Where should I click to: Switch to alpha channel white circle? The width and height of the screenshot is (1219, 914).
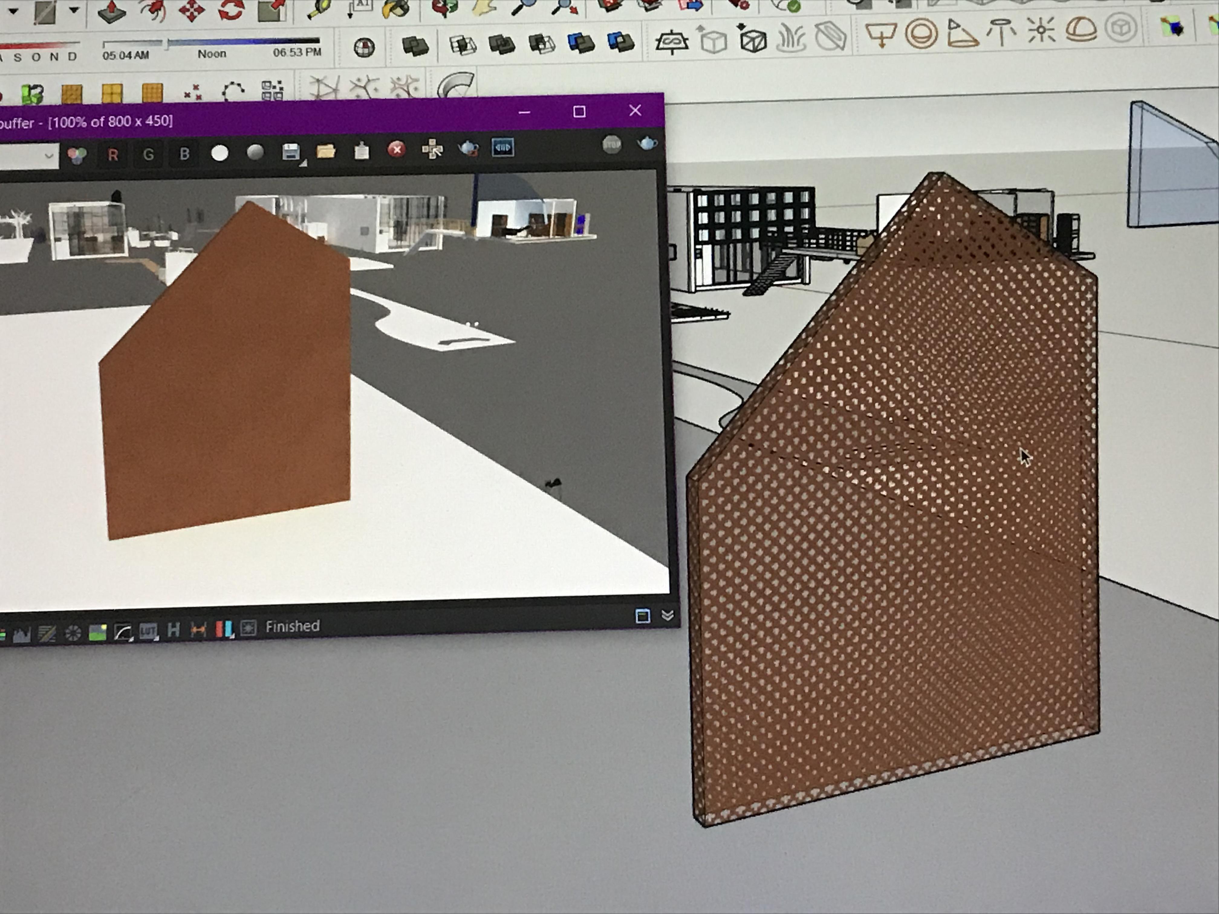pos(219,153)
